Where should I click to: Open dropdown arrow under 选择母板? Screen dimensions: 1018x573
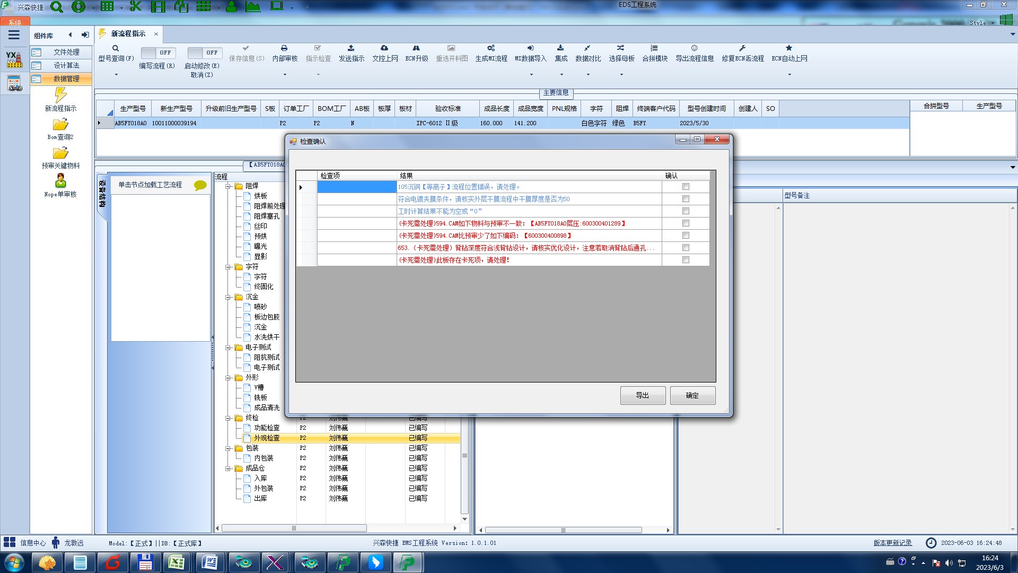(621, 74)
